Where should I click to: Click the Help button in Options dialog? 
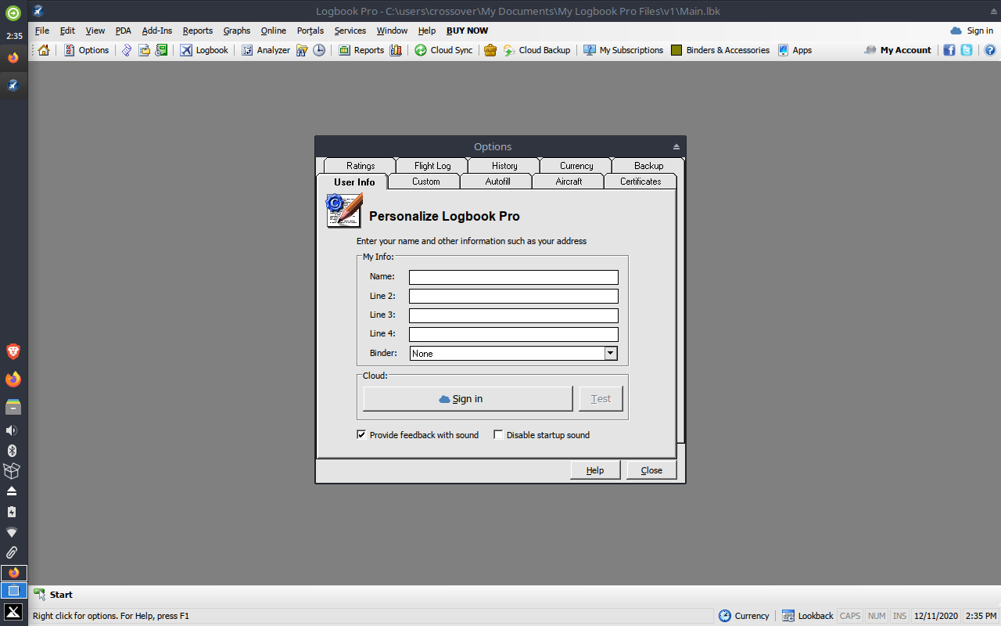595,470
